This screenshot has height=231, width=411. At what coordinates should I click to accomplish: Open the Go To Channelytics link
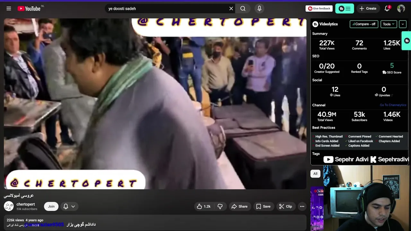tap(393, 105)
